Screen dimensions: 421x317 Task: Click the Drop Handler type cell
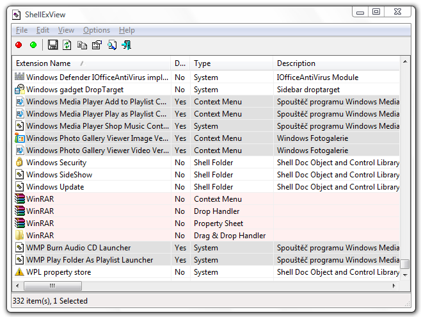coord(216,211)
